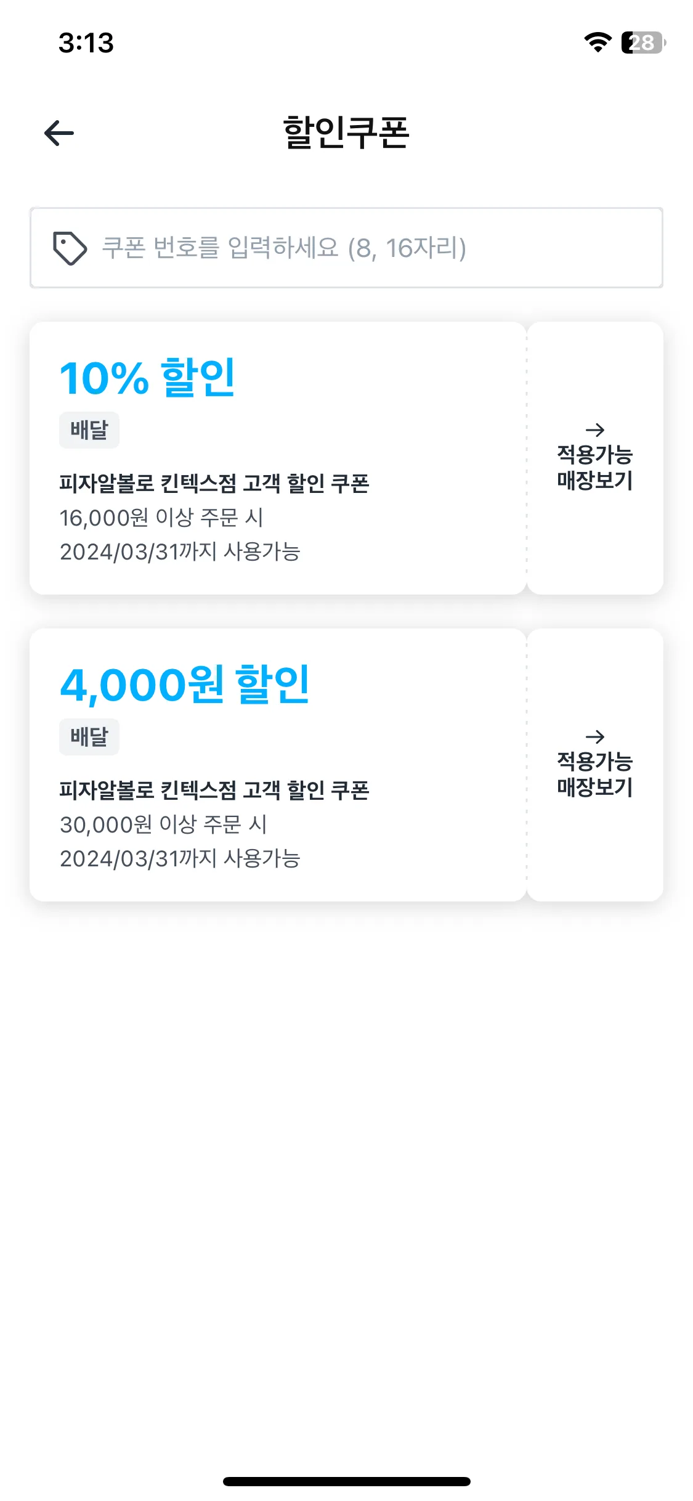Enter coupon number in the input field
Screen dimensions: 693x1501
click(x=370, y=248)
